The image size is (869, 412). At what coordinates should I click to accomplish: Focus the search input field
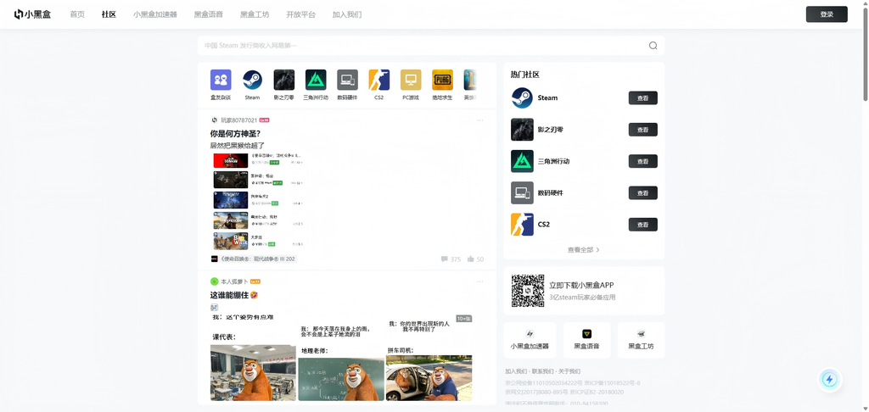pos(423,46)
